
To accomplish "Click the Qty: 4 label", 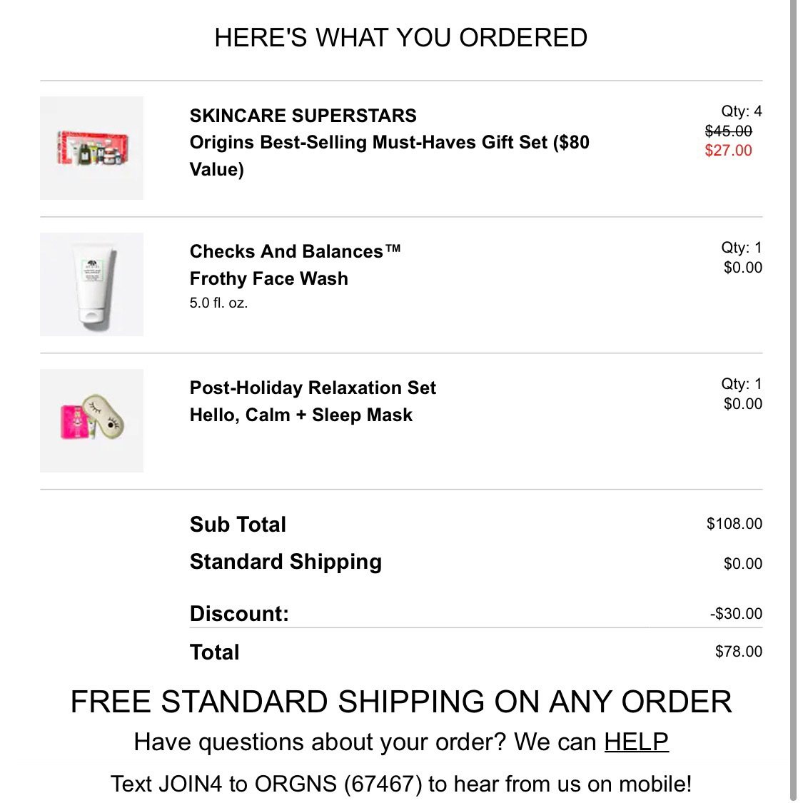I will pyautogui.click(x=742, y=111).
